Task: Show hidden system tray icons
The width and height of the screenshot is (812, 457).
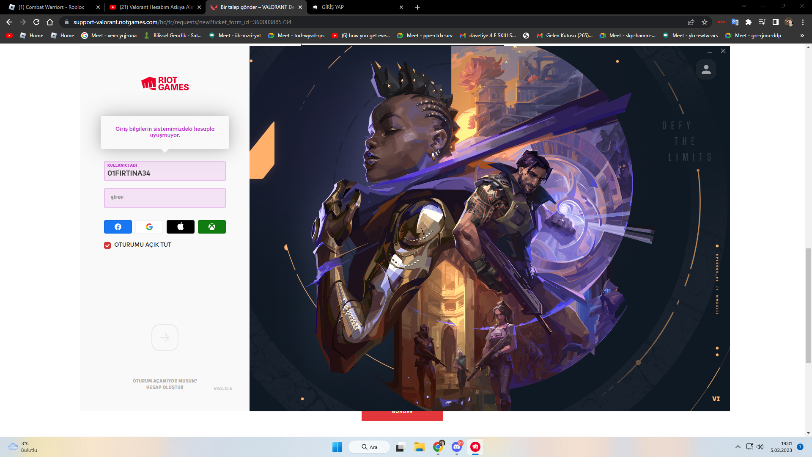Action: pyautogui.click(x=738, y=447)
